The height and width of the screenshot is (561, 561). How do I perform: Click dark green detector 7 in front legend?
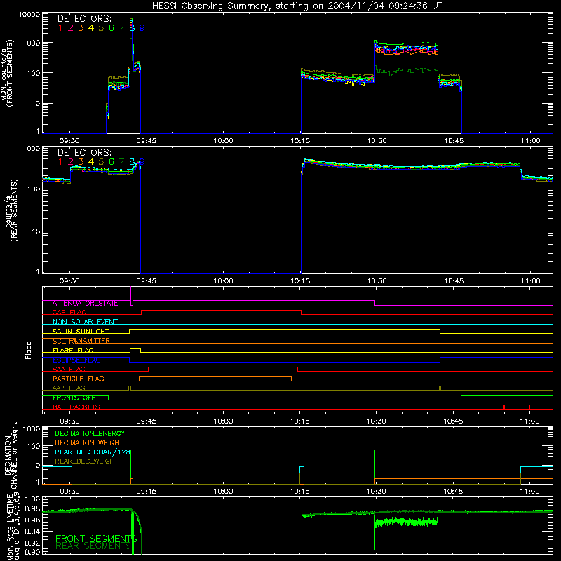[x=121, y=28]
